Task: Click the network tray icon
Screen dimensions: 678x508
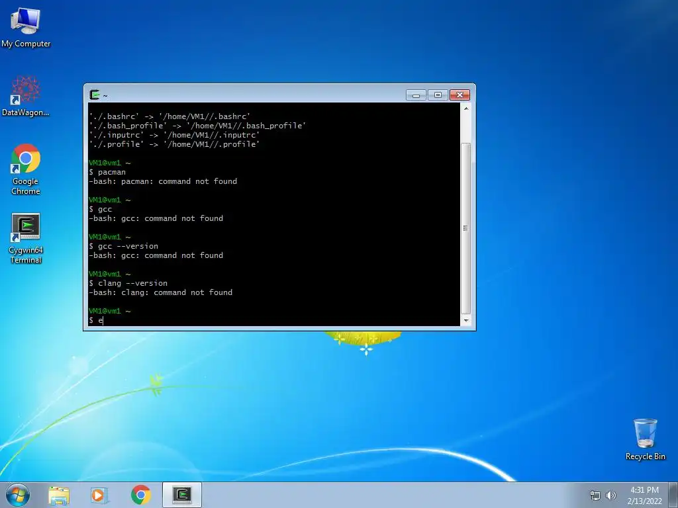Action: 595,495
